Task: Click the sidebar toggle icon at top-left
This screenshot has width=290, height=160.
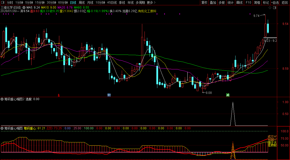Action: coord(3,3)
